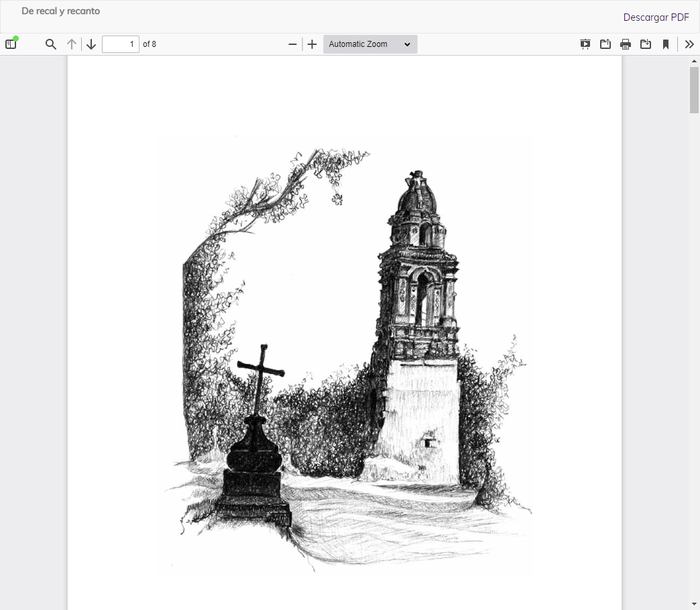Click the scrollbar down arrow
Image resolution: width=700 pixels, height=610 pixels.
click(x=694, y=605)
